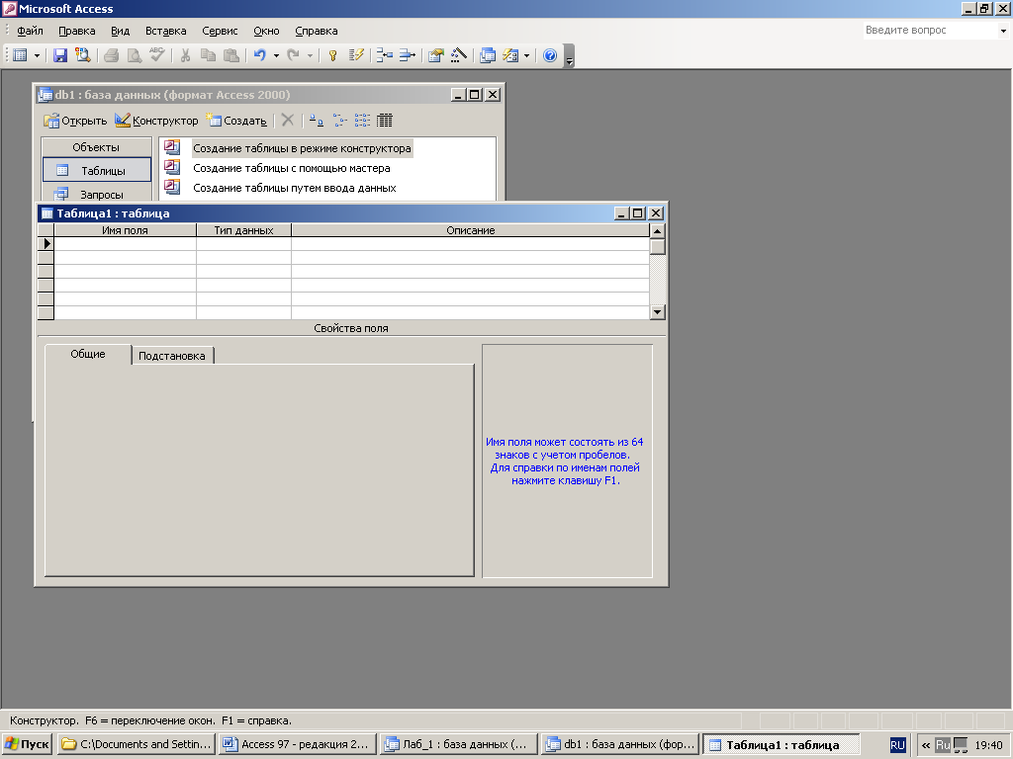Open the New Object dropdown arrow

[x=526, y=56]
